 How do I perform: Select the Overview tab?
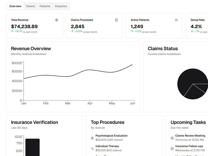tap(15, 6)
